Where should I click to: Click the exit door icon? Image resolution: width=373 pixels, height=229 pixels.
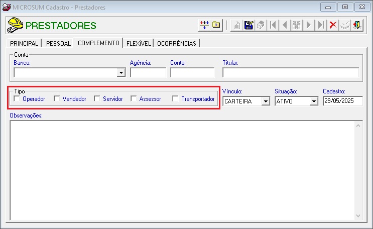click(357, 25)
